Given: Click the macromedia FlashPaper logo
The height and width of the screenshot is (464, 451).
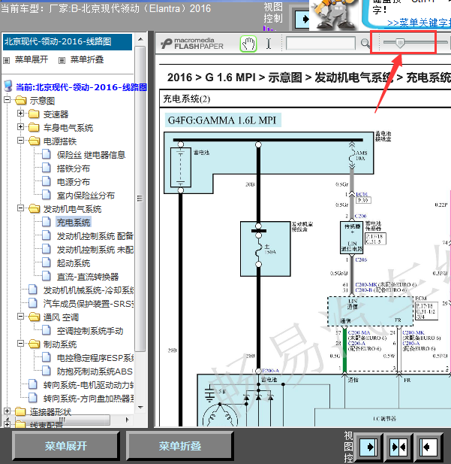Looking at the screenshot, I should pyautogui.click(x=192, y=44).
